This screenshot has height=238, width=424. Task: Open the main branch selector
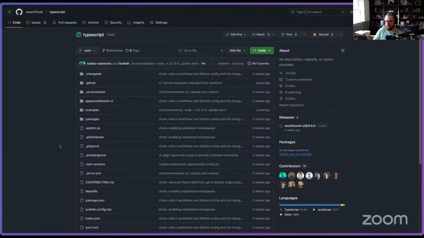coord(87,51)
